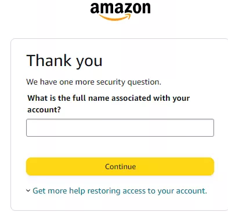Click the word amazon in the logo
This screenshot has width=228, height=212.
click(120, 8)
